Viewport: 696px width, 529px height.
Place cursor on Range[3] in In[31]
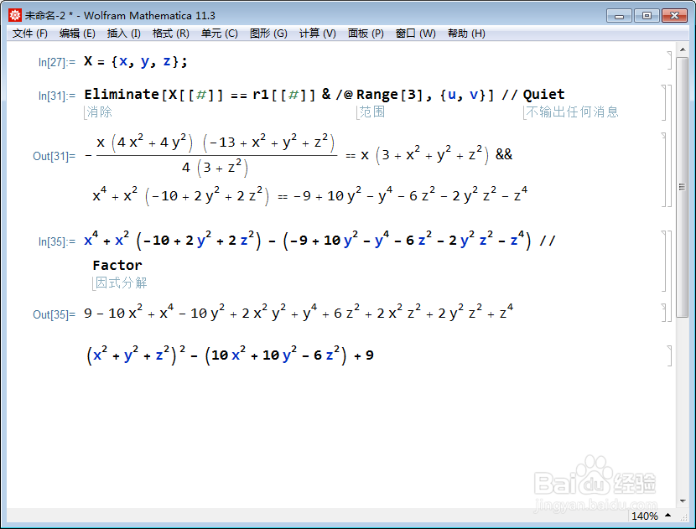tap(389, 95)
